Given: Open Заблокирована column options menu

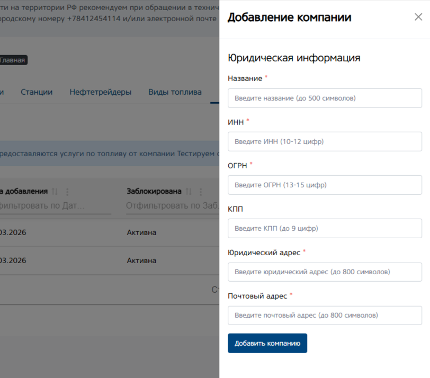Looking at the screenshot, I should point(201,192).
